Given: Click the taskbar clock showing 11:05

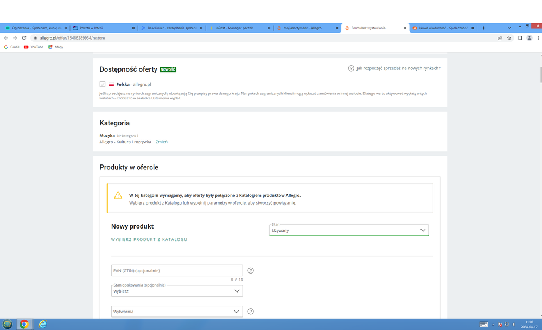Looking at the screenshot, I should point(529,325).
